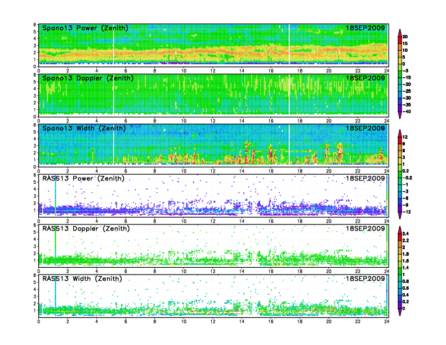Click the 'Spano13 Power (Zenith)' panel title
Screen dimensions: 446x345
[x=85, y=28]
